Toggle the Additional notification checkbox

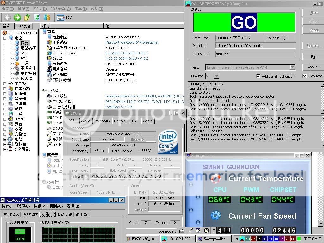(258, 76)
